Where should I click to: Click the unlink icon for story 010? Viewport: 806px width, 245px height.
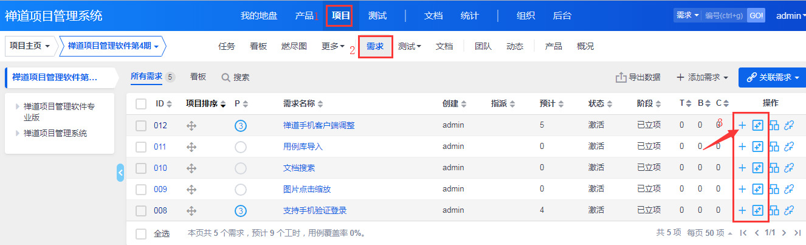click(790, 168)
